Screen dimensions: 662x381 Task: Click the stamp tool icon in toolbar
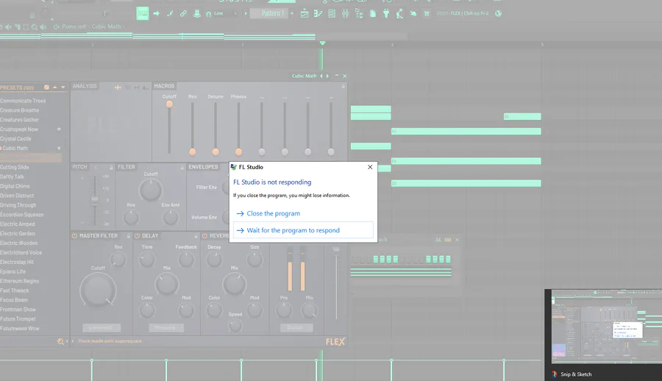[x=196, y=13]
